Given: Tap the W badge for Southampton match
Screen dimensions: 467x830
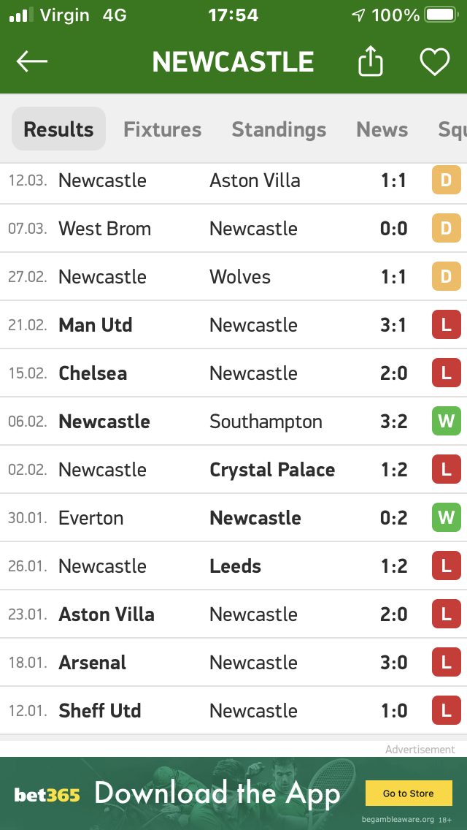Looking at the screenshot, I should pos(447,421).
